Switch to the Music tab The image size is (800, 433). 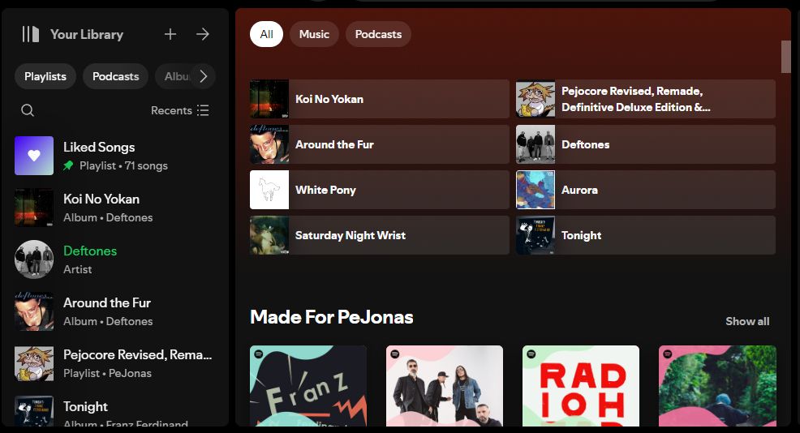[314, 34]
